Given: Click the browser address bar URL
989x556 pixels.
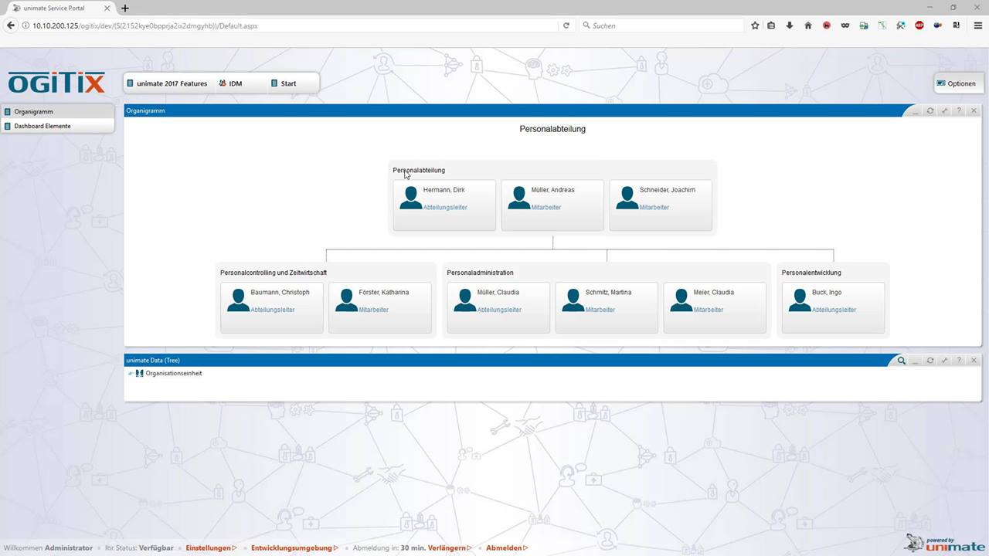Looking at the screenshot, I should (x=144, y=25).
